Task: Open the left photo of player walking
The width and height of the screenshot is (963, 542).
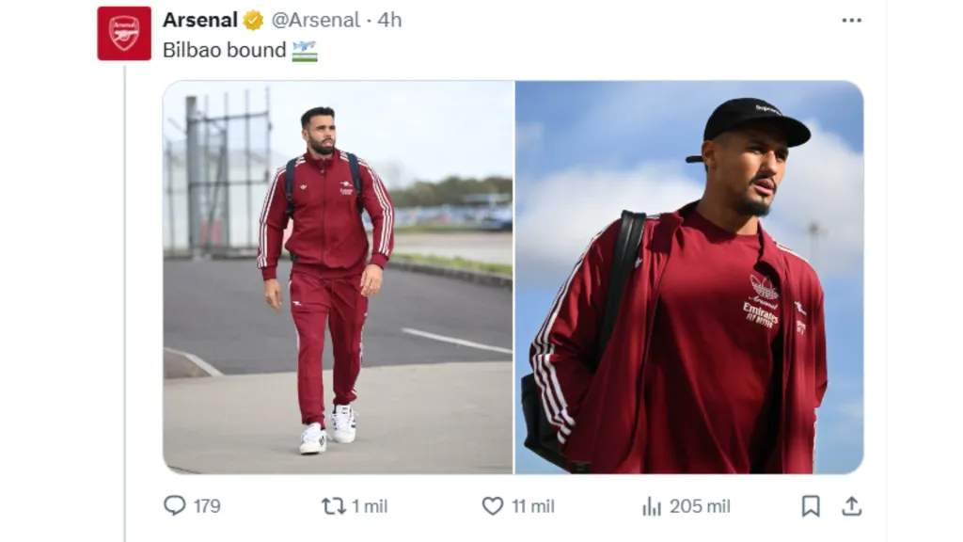Action: coord(334,273)
